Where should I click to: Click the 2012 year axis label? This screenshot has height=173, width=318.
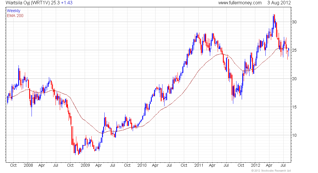pos(255,165)
